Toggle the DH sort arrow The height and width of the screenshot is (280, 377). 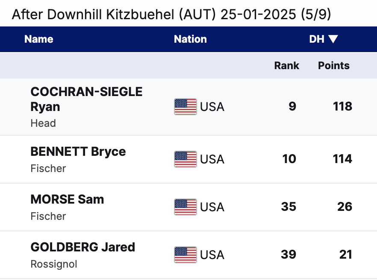pyautogui.click(x=333, y=39)
